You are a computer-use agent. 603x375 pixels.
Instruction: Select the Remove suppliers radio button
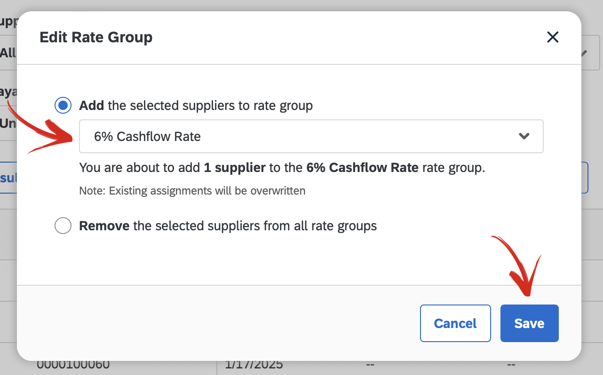(63, 226)
